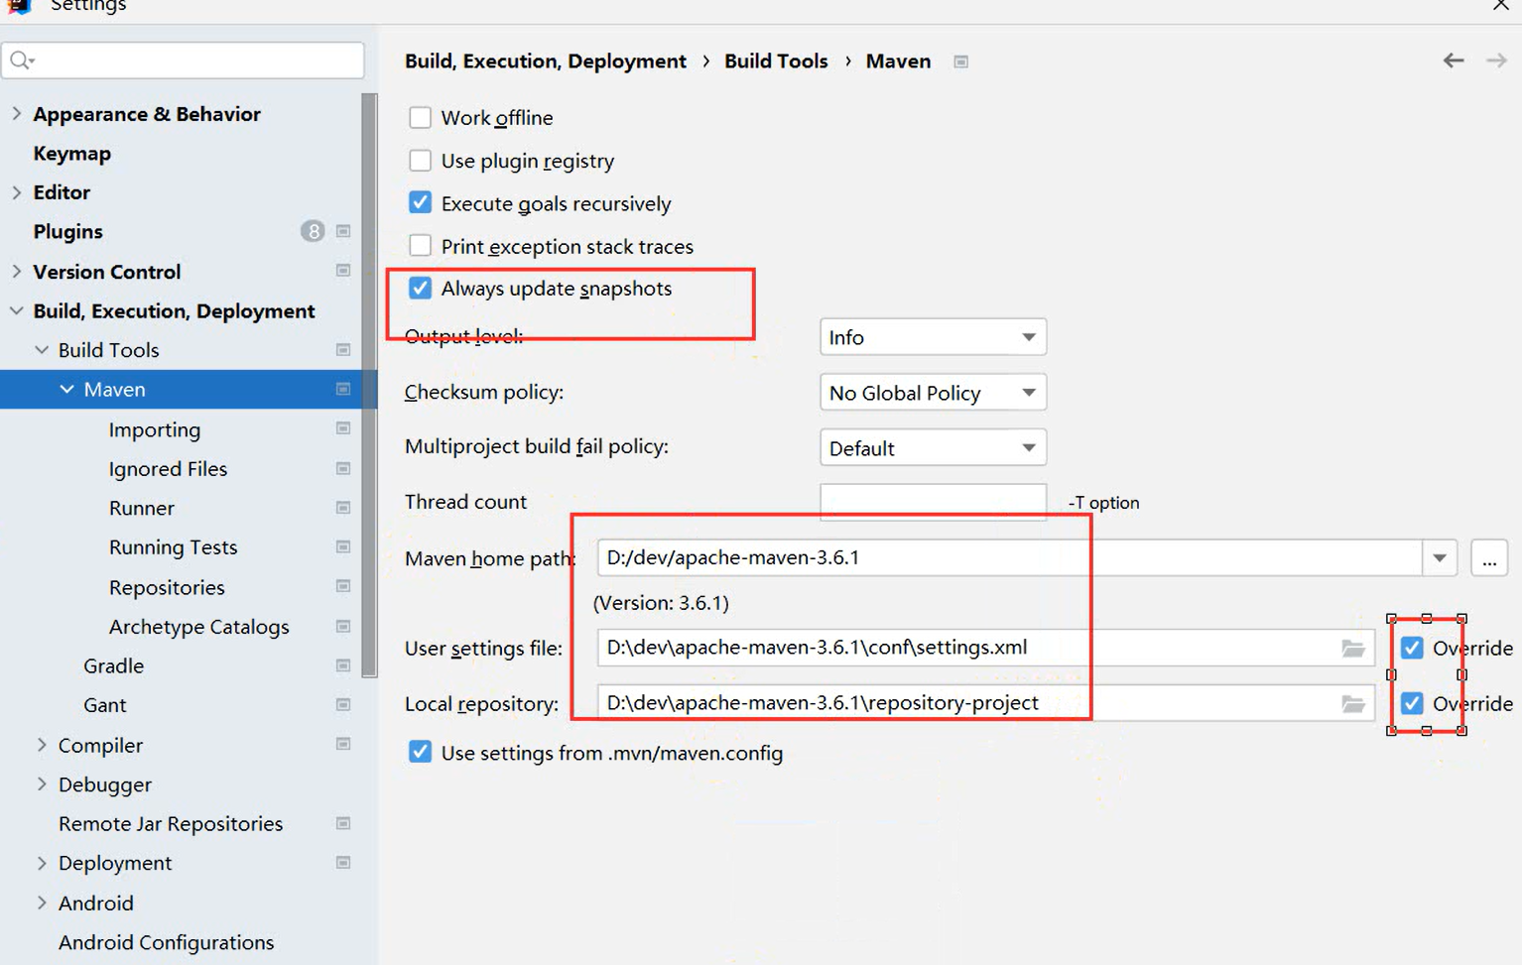1522x965 pixels.
Task: Close the Settings dialog
Action: [1500, 6]
